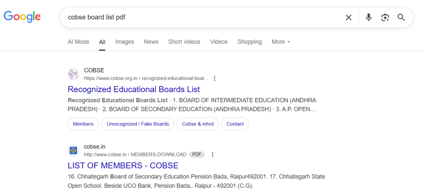Switch to Images tab
Image resolution: width=424 pixels, height=194 pixels.
pos(125,42)
